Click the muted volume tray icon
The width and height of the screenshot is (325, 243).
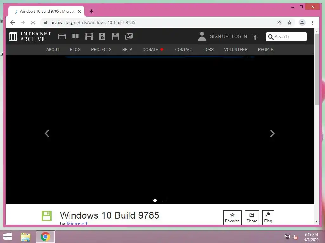point(295,237)
